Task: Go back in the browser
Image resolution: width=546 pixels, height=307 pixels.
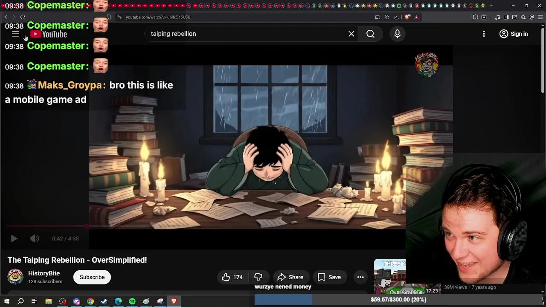Action: (x=6, y=17)
